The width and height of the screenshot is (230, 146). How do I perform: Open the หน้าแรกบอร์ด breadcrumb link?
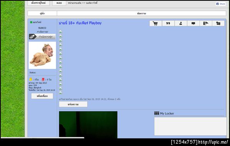click(x=74, y=3)
